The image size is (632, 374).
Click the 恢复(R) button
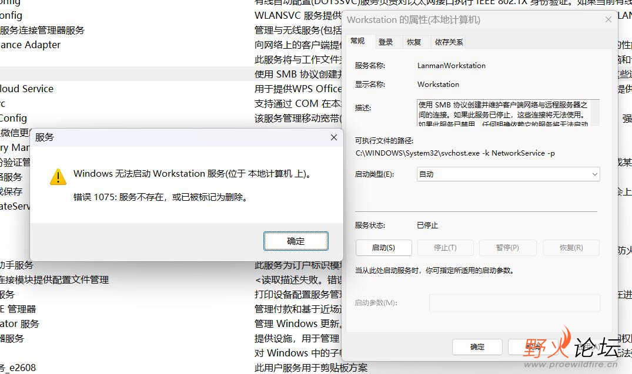tap(571, 248)
